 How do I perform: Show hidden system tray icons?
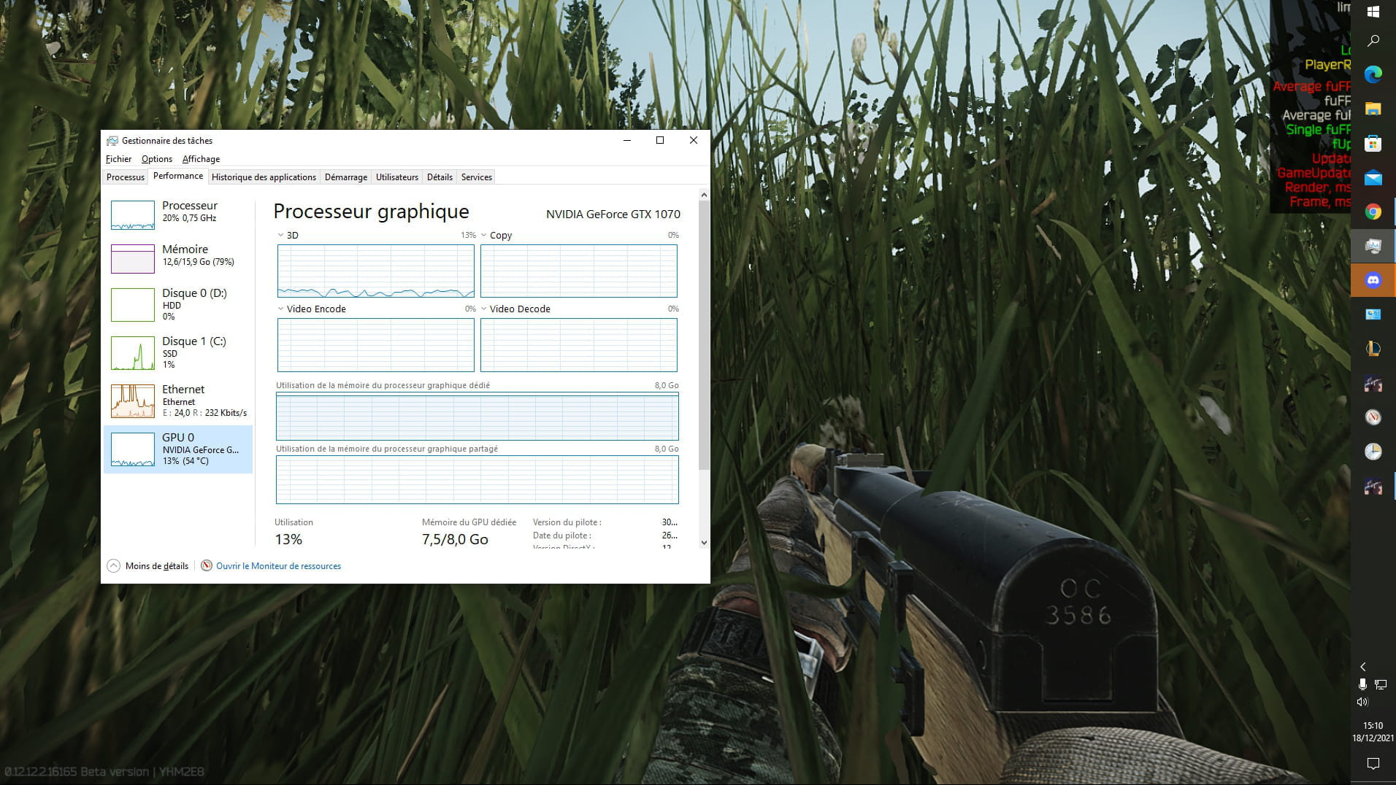(x=1362, y=667)
